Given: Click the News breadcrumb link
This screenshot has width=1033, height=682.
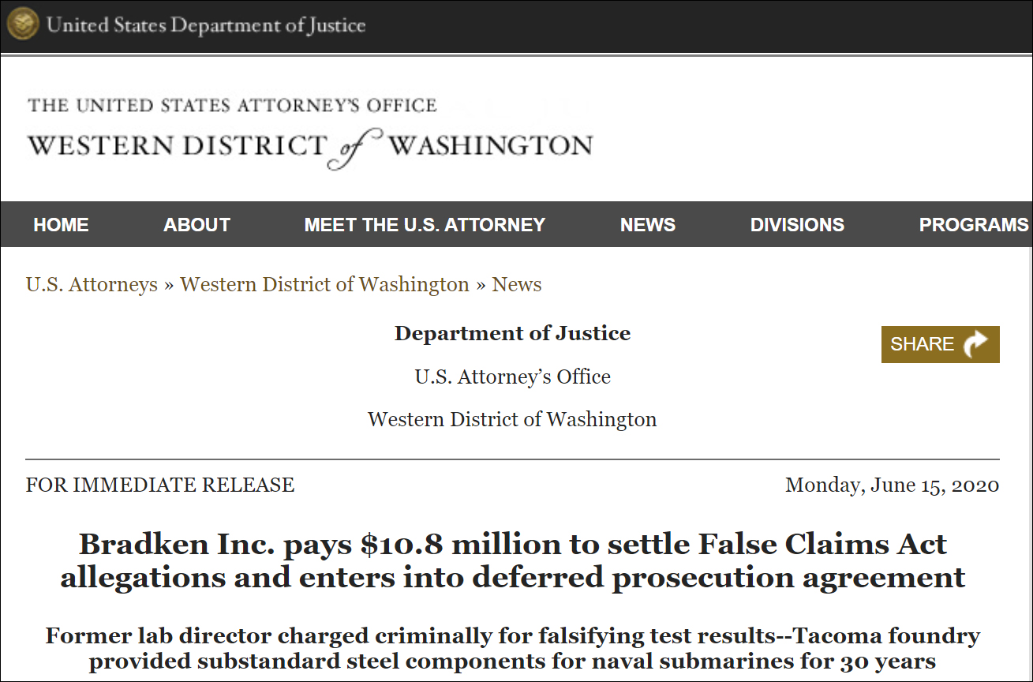Looking at the screenshot, I should point(517,284).
